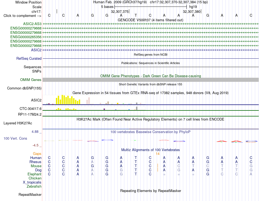Click the hg19 label beside scale bar
This screenshot has height=201, width=259.
click(x=193, y=7)
